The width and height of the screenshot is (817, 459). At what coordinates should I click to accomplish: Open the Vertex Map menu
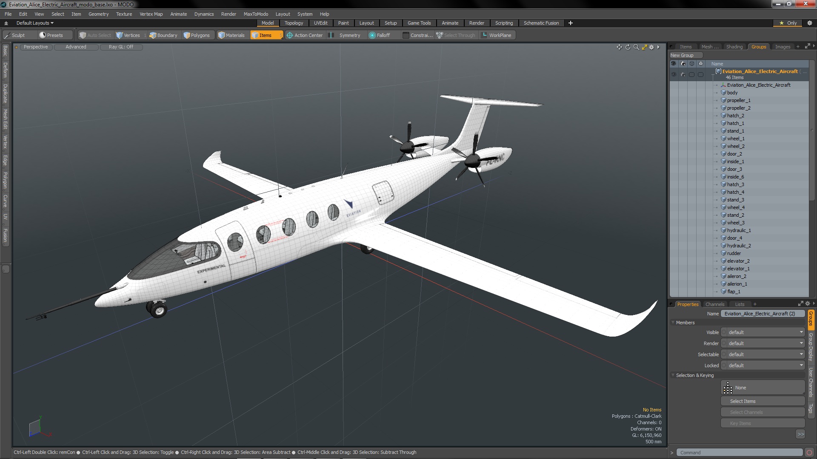click(x=151, y=14)
